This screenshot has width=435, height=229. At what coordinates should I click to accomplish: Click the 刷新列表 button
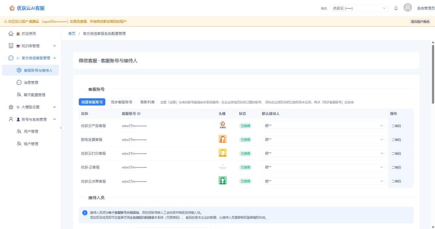[x=148, y=102]
